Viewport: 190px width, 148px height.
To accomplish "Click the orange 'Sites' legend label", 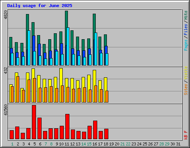I will 186,90.
